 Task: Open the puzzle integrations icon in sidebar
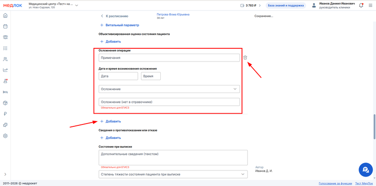click(x=5, y=125)
